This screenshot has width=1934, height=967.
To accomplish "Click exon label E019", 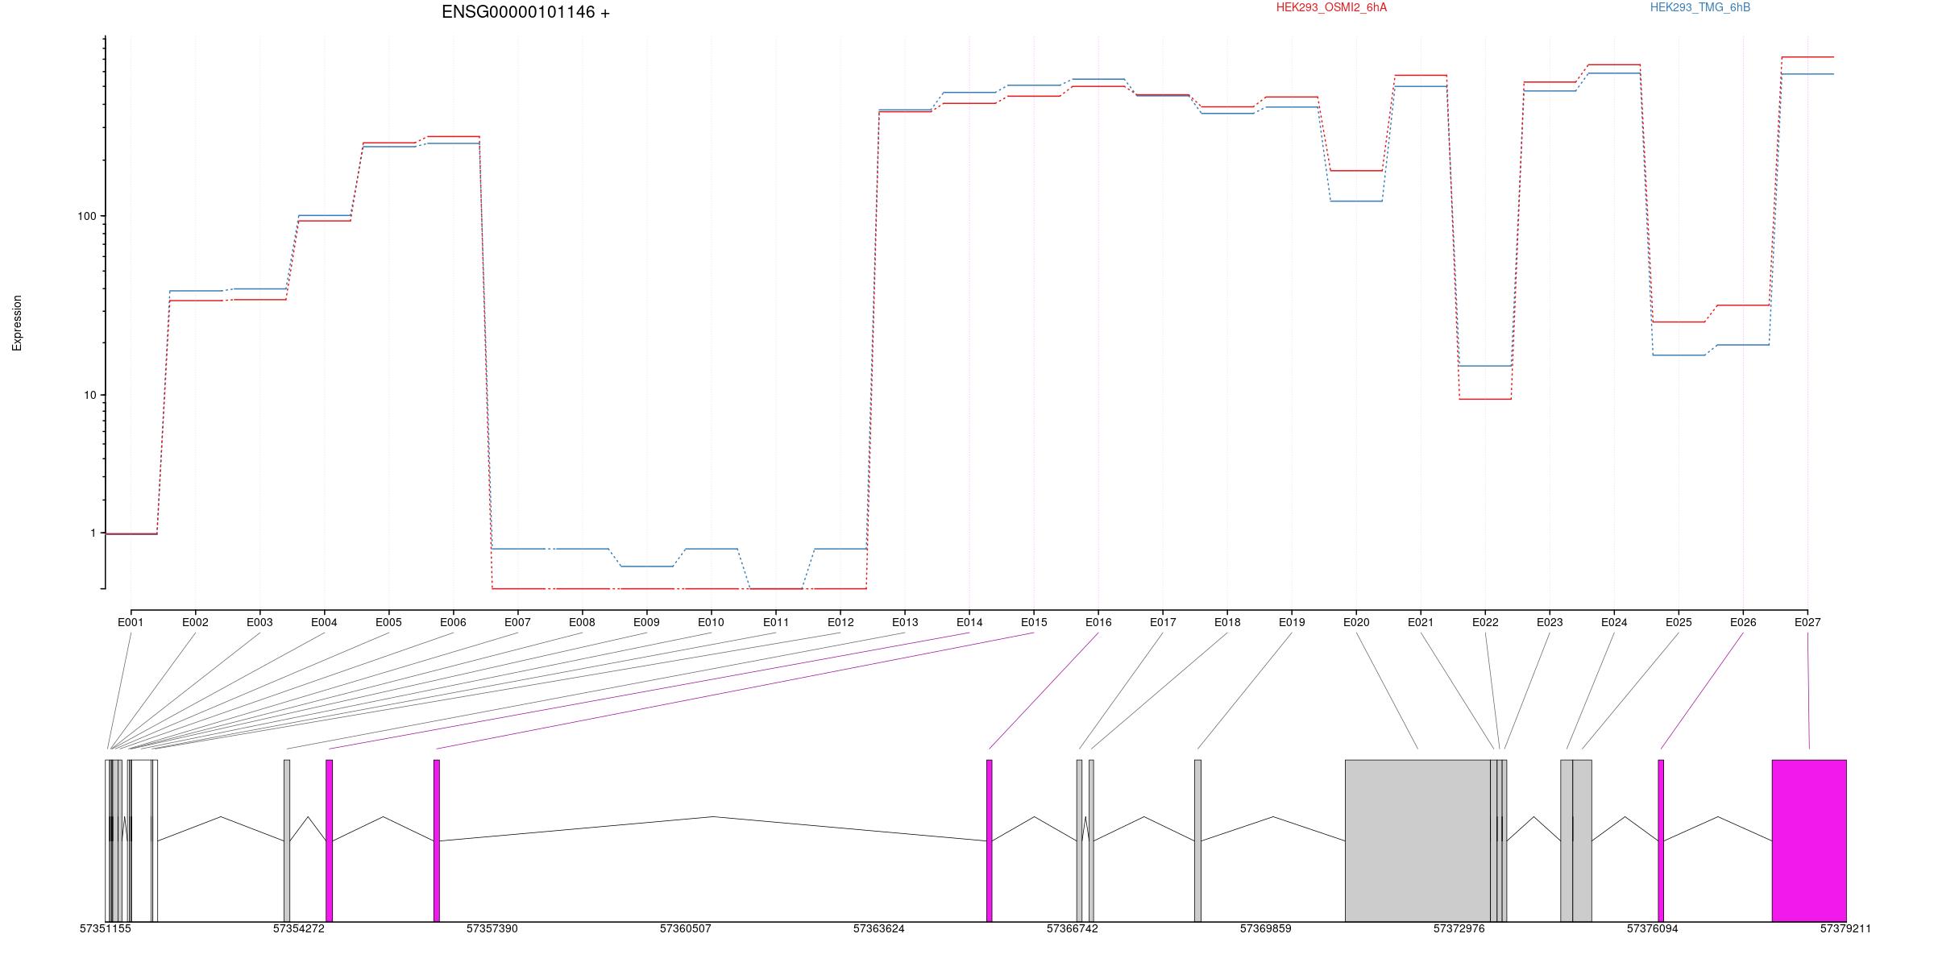I will 1292,622.
